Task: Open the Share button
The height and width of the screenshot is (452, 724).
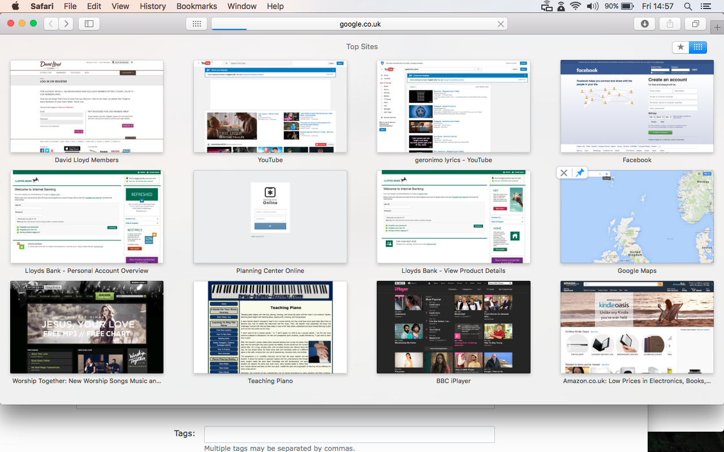Action: [670, 24]
